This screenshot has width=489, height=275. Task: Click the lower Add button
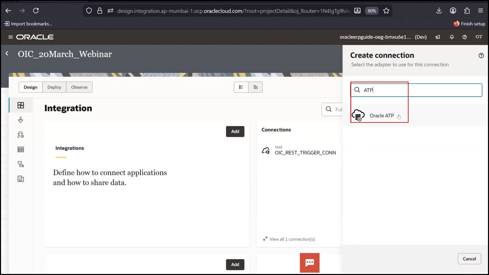[x=235, y=265]
